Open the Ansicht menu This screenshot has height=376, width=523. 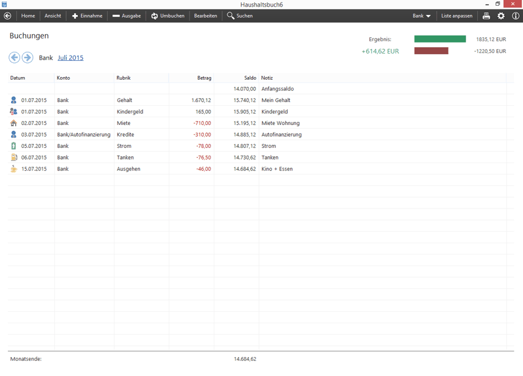pos(53,16)
